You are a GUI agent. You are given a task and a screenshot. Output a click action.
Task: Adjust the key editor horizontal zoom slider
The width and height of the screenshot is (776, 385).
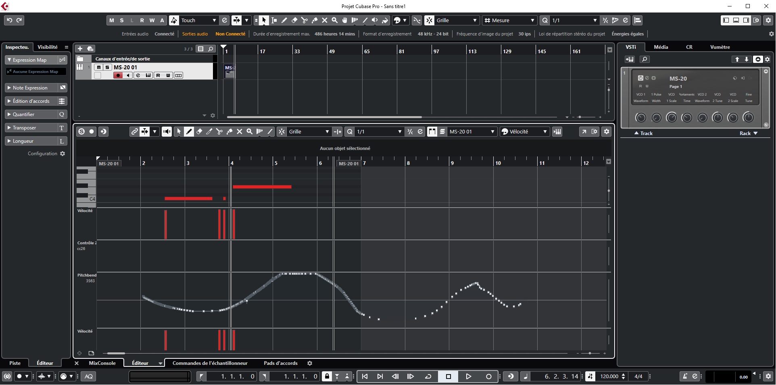point(590,353)
